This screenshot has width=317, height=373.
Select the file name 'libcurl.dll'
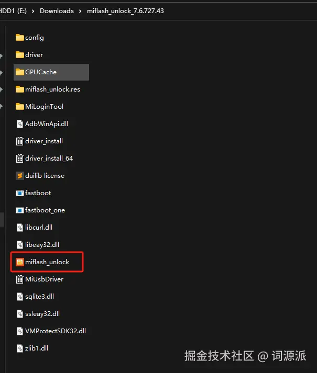click(39, 228)
